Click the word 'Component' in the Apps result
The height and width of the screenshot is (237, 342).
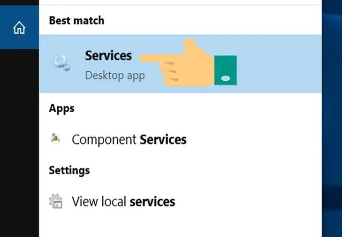104,140
